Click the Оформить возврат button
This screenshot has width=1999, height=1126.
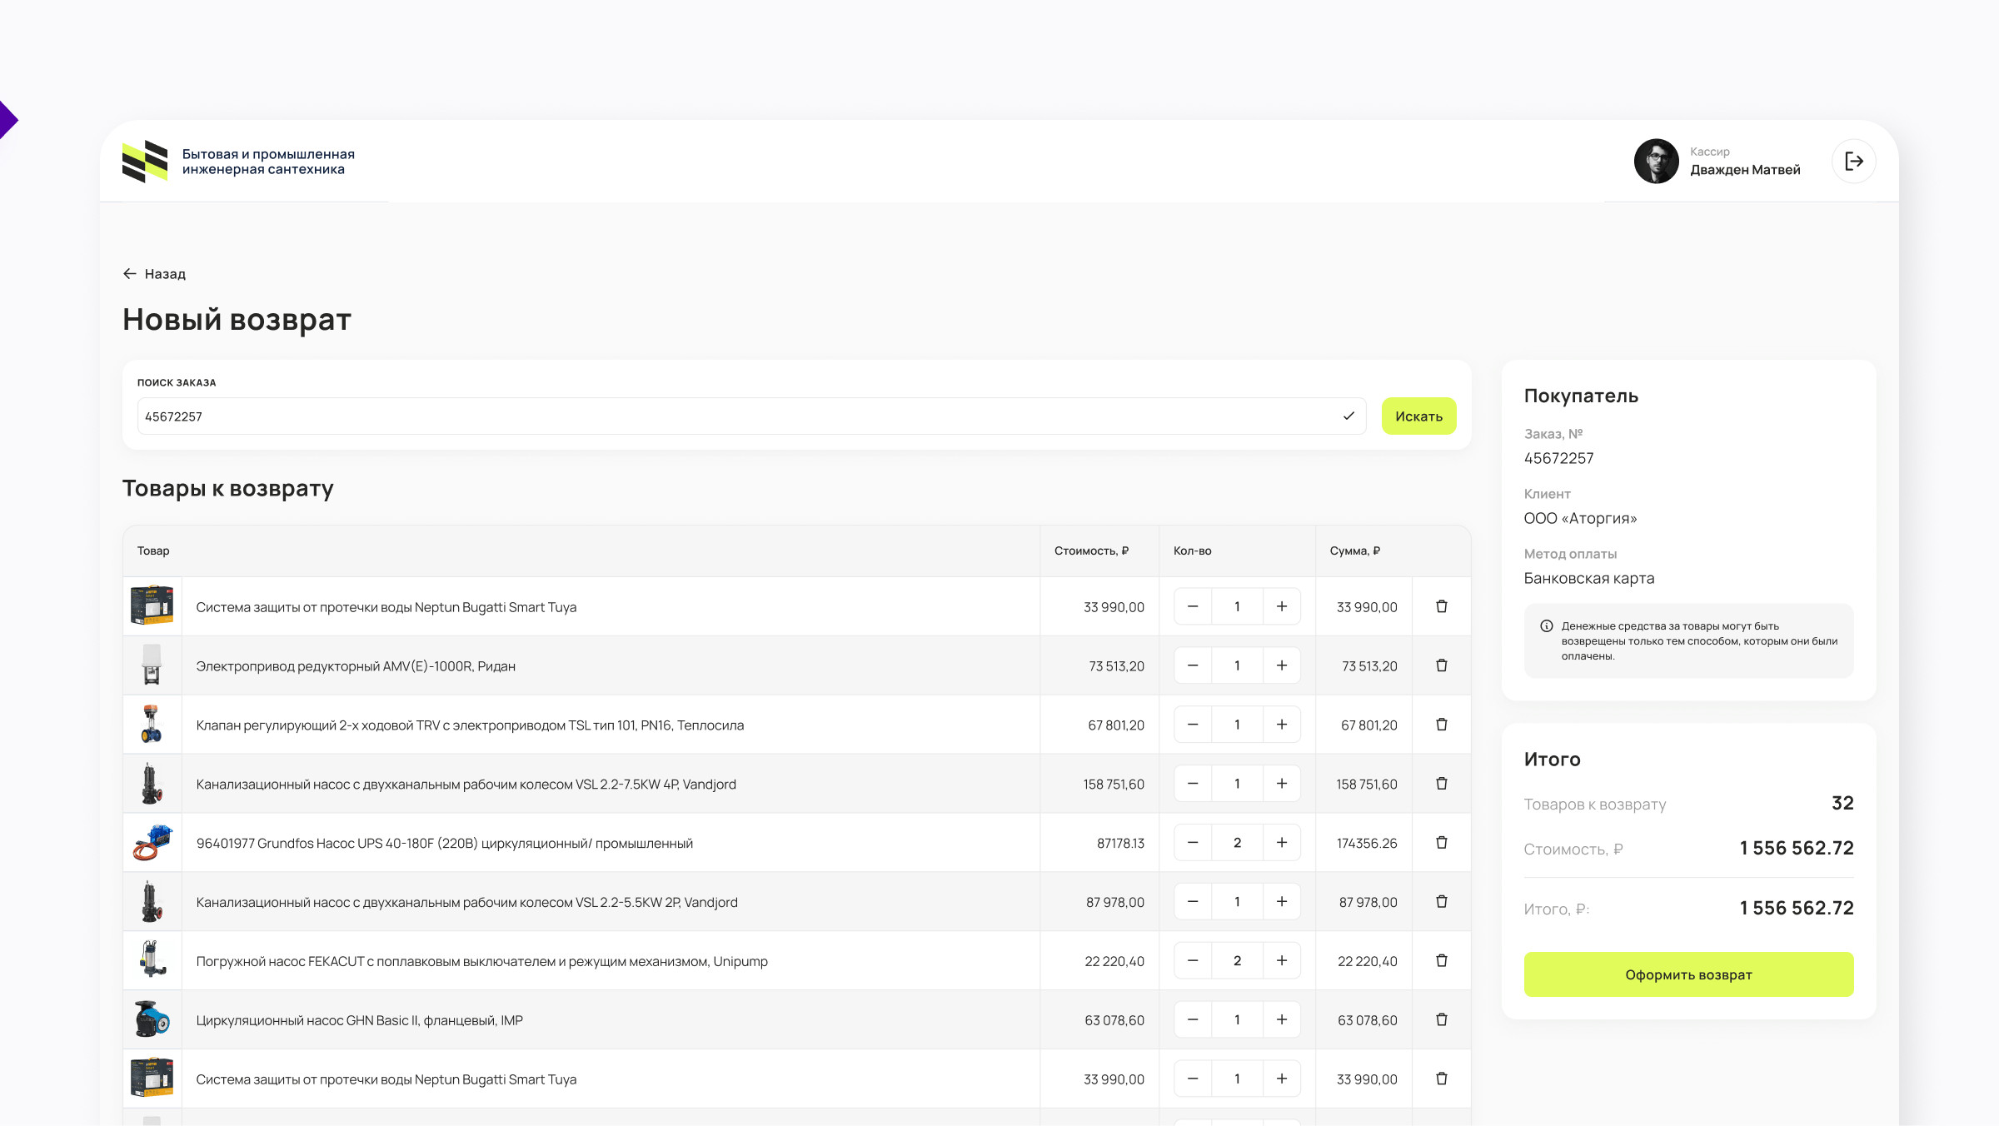point(1688,974)
